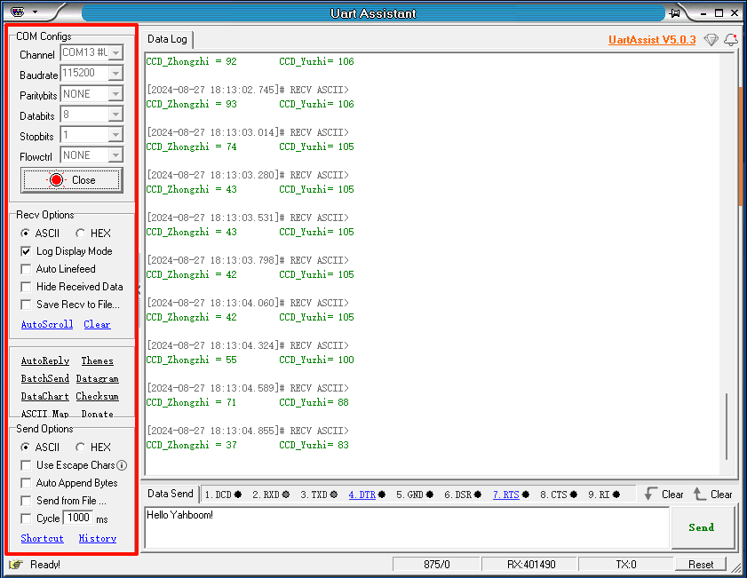Viewport: 747px width, 578px height.
Task: Open the History link
Action: [97, 538]
